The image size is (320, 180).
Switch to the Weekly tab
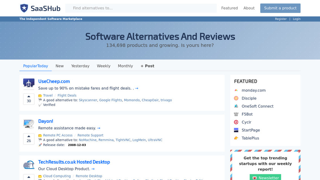click(x=104, y=66)
